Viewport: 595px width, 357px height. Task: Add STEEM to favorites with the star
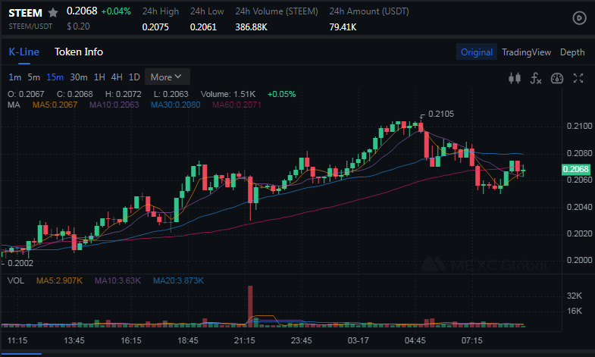tap(53, 13)
